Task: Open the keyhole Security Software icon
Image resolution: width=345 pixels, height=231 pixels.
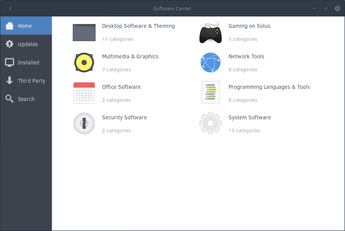Action: point(84,124)
